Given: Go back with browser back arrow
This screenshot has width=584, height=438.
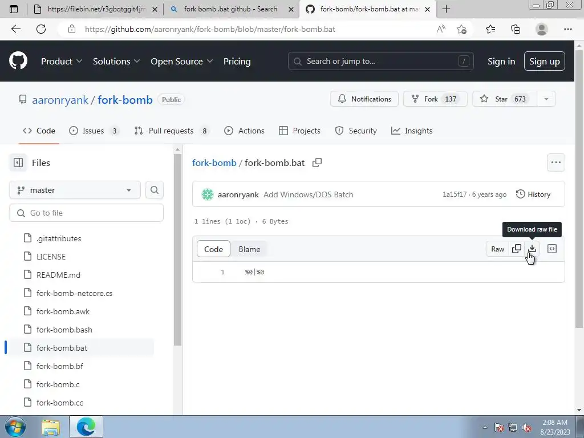Looking at the screenshot, I should (x=15, y=29).
